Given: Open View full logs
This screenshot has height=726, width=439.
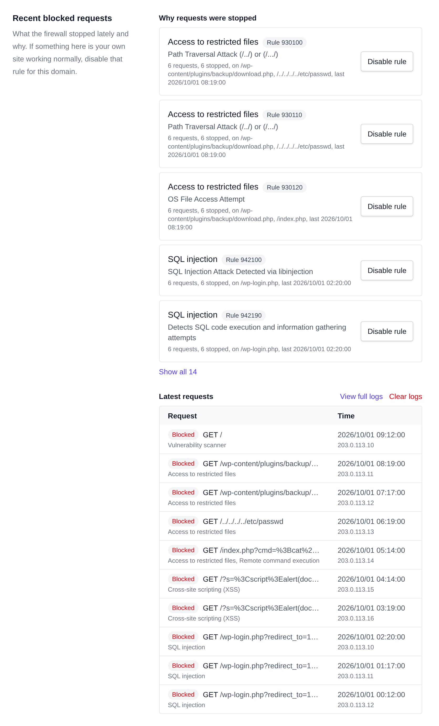Looking at the screenshot, I should pyautogui.click(x=361, y=397).
